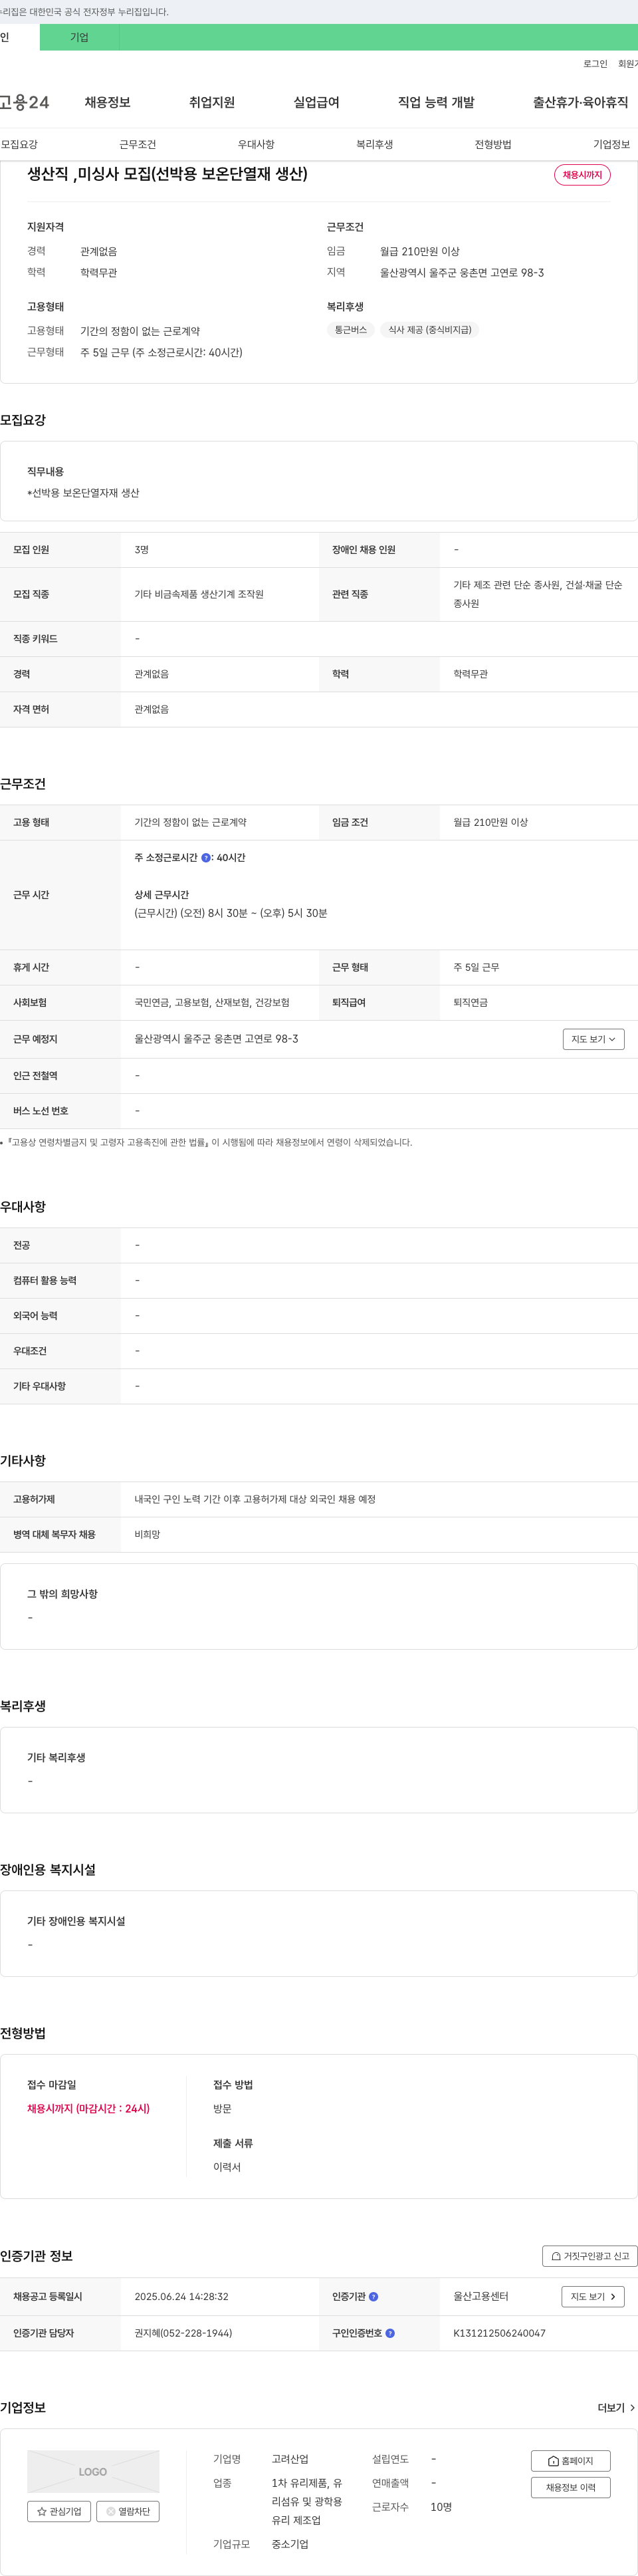This screenshot has width=638, height=2576.
Task: View the 채용정보 이력 button
Action: point(571,2488)
